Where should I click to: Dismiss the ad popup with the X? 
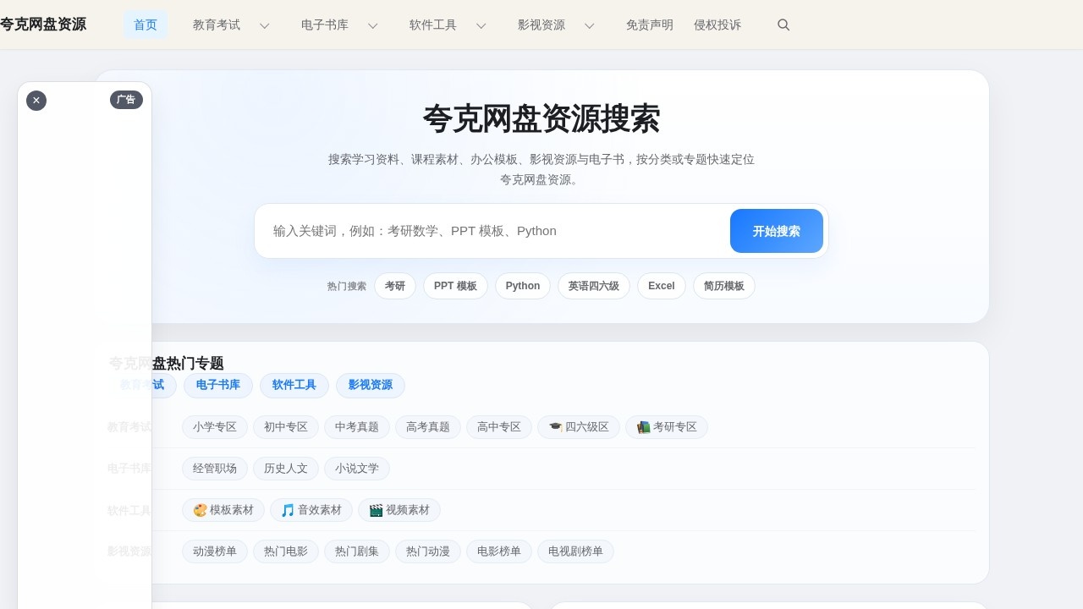click(x=36, y=101)
